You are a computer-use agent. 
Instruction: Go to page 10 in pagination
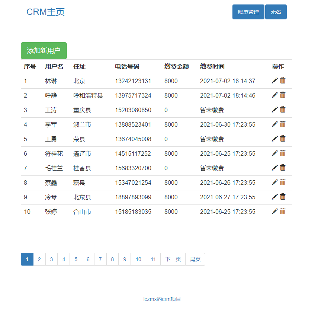point(138,259)
